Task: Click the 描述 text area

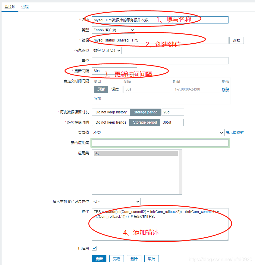Action: pos(160,224)
